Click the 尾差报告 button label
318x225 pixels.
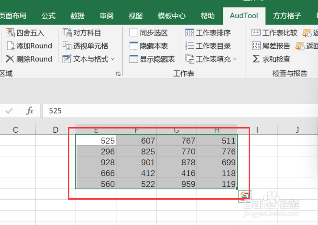click(x=276, y=46)
